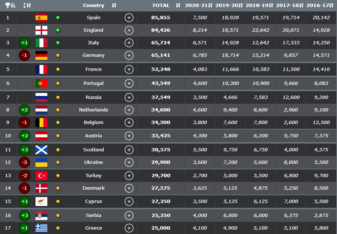Image resolution: width=337 pixels, height=234 pixels.
Task: Click Italy's green +1 rank change badge
Action: pyautogui.click(x=25, y=43)
